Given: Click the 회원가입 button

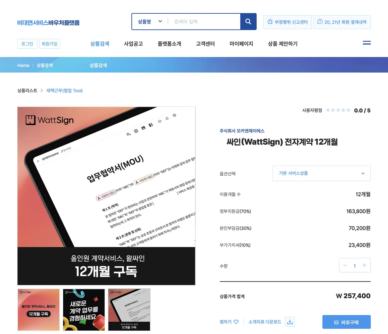Looking at the screenshot, I should click(x=50, y=44).
